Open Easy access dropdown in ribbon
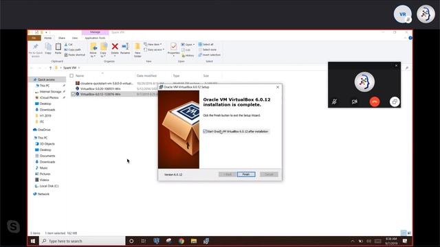Screen dimensions: 440x247 point(154,49)
